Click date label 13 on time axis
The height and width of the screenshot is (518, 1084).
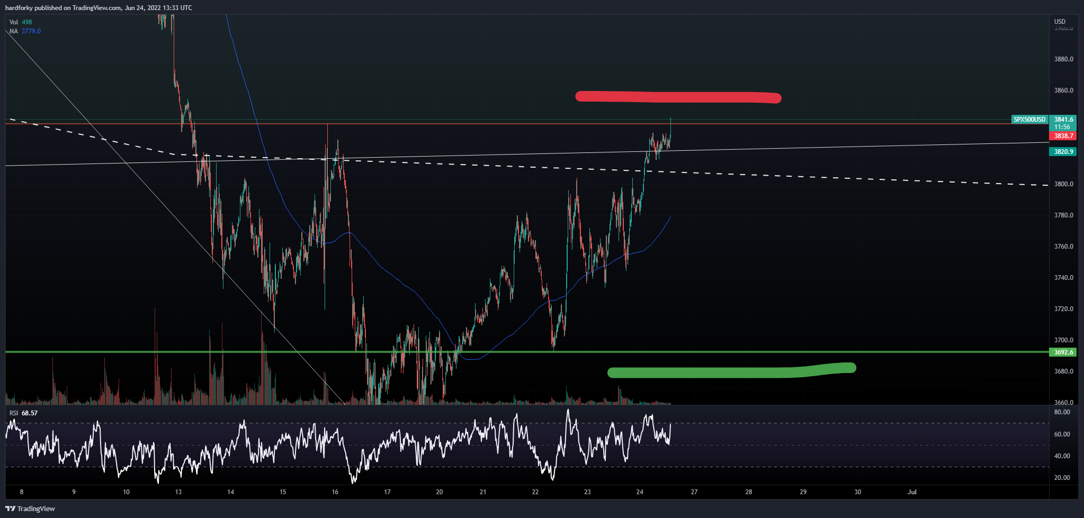[178, 492]
